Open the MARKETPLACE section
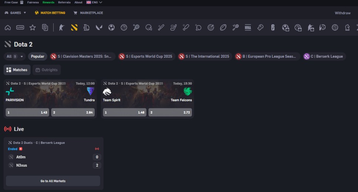 [x=88, y=13]
